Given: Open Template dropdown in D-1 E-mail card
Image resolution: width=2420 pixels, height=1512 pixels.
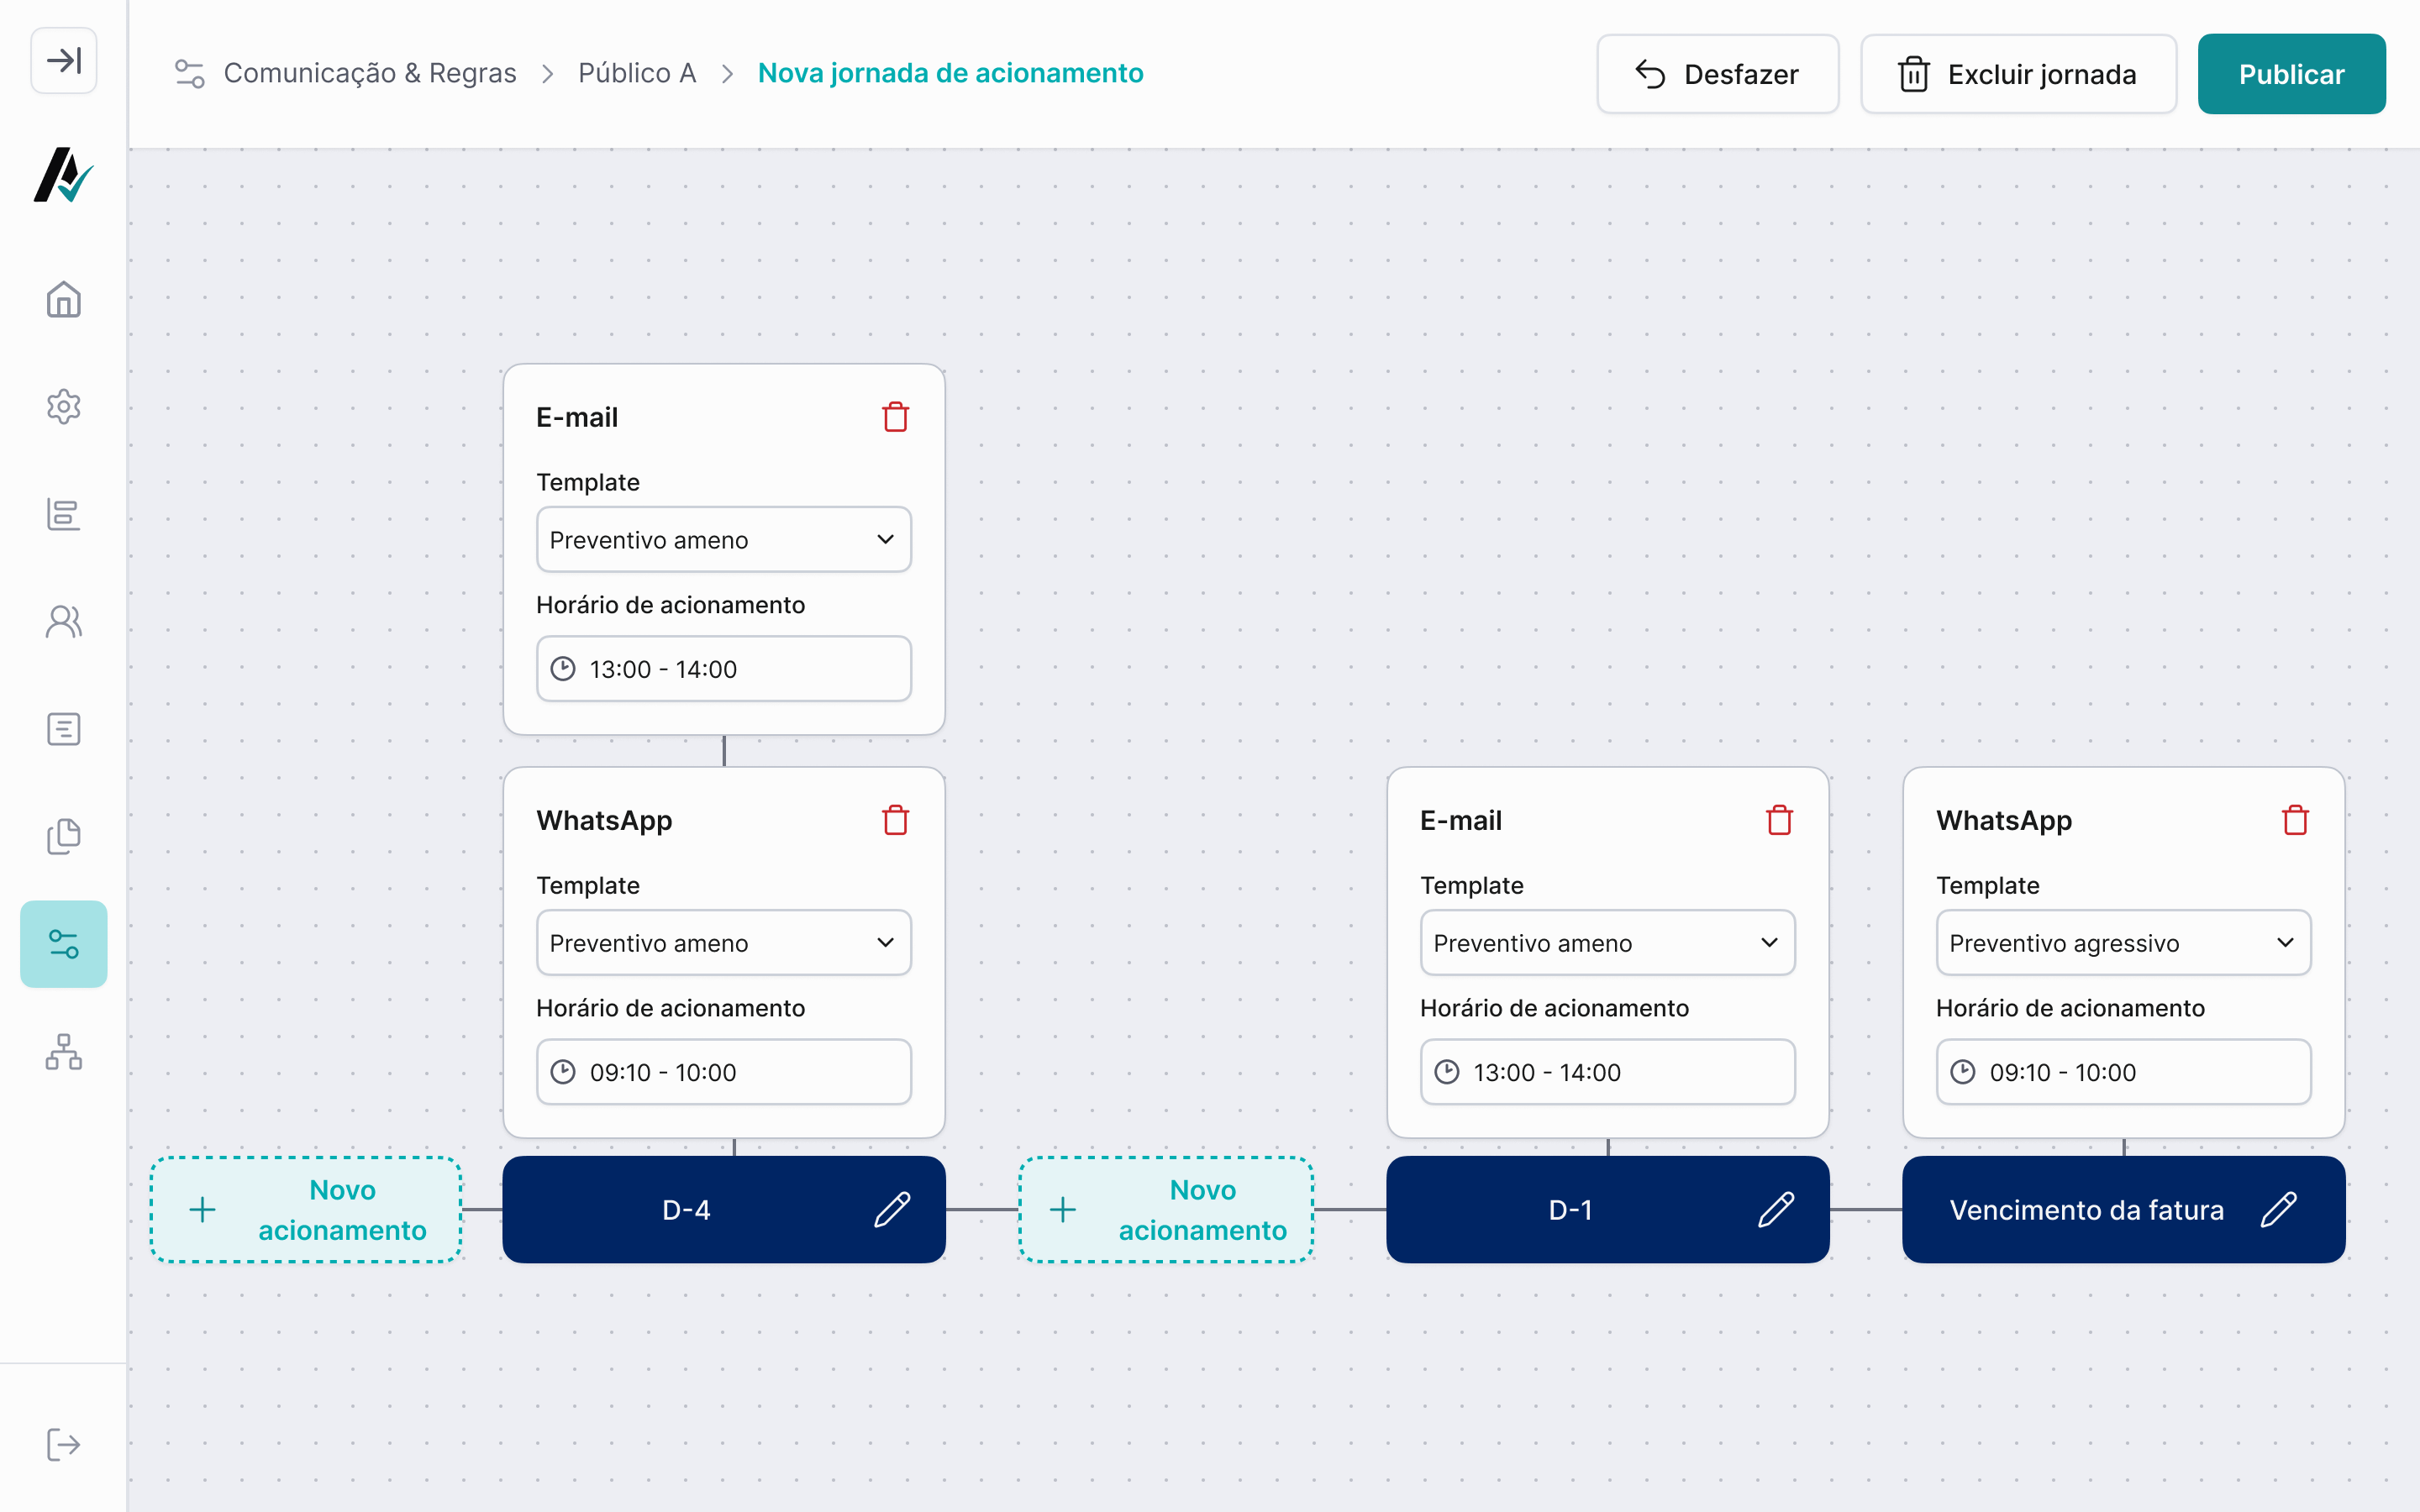Looking at the screenshot, I should pyautogui.click(x=1608, y=943).
